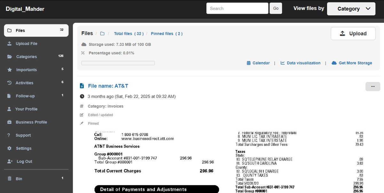Open the Category view dropdown

351,9
